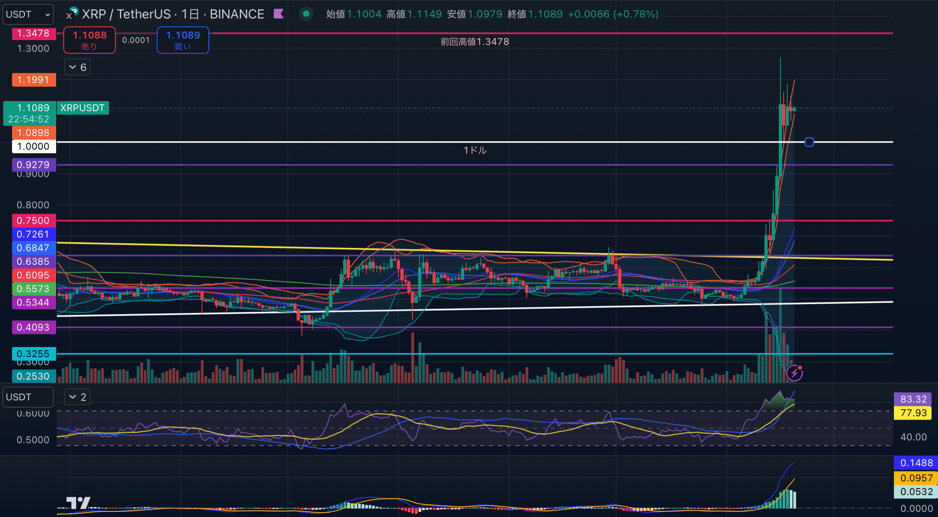This screenshot has width=938, height=517.
Task: Open the USDT currency dropdown at top
Action: tap(28, 14)
